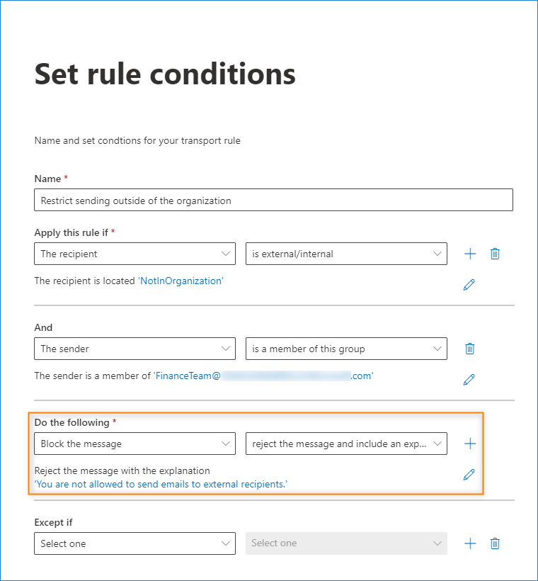Click the 'You are not allowed to send emails' link
The width and height of the screenshot is (538, 581).
coord(161,485)
